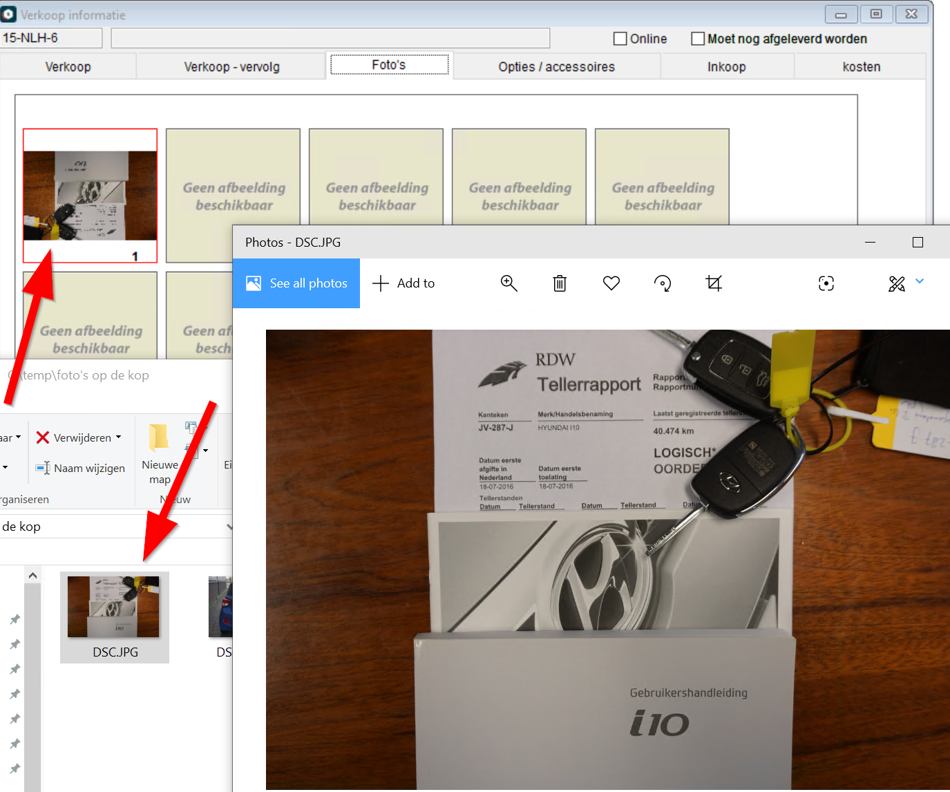Expand the Edit & Create dropdown chevron
950x792 pixels.
pos(920,281)
